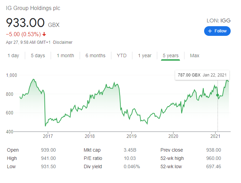Click the 933.00 current price
Image resolution: width=241 pixels, height=183 pixels.
26,23
